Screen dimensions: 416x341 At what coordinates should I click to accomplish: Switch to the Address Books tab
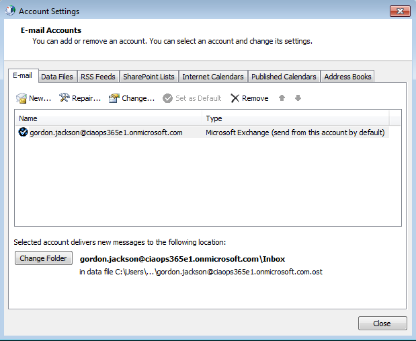pyautogui.click(x=347, y=77)
